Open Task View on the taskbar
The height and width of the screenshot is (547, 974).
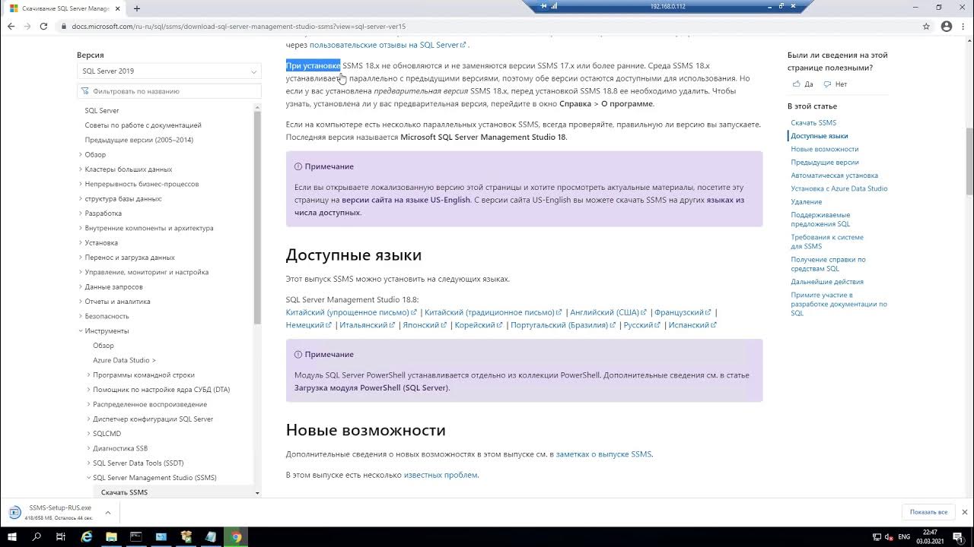tap(61, 536)
